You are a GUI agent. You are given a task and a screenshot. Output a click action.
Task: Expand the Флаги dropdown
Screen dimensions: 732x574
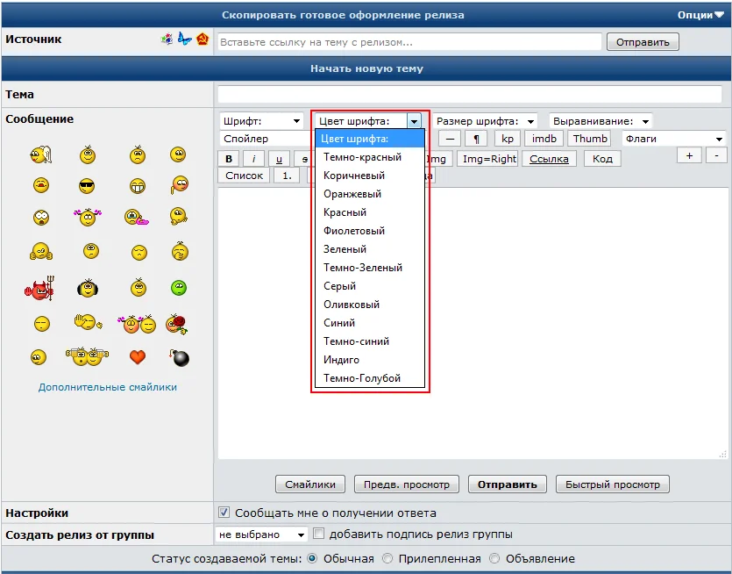tap(674, 139)
